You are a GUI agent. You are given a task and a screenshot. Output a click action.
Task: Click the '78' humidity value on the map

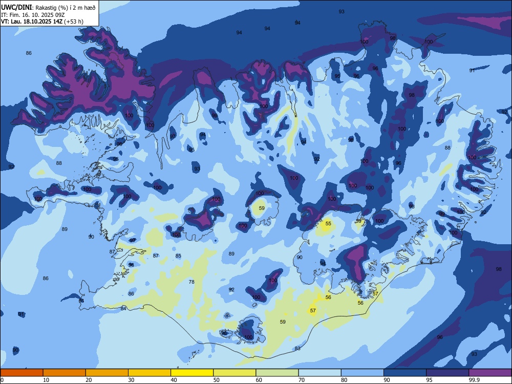coord(191,282)
